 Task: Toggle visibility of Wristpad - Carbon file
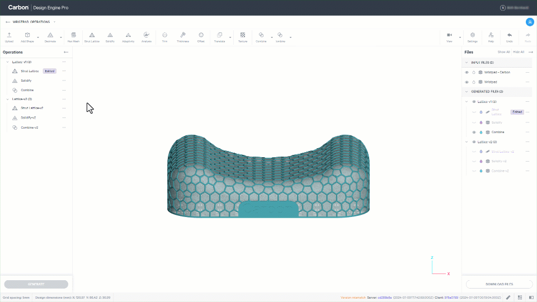tap(467, 73)
